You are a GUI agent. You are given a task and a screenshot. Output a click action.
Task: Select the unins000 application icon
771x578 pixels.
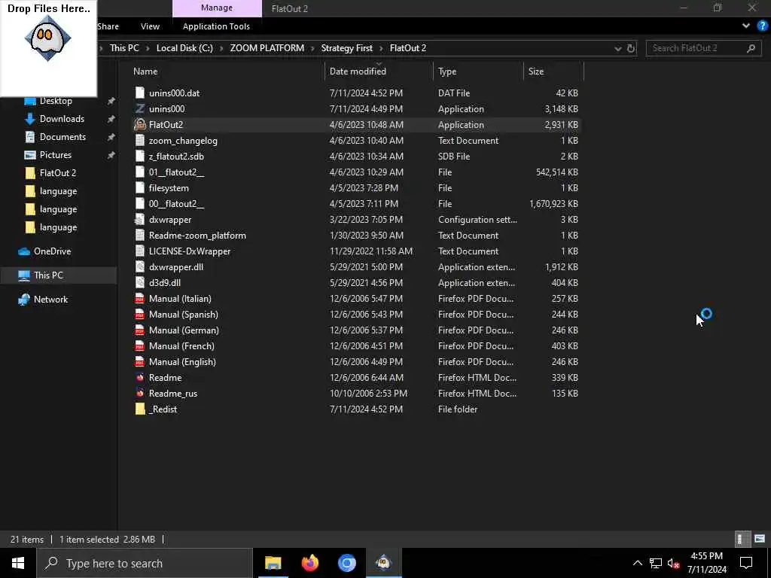pyautogui.click(x=140, y=108)
